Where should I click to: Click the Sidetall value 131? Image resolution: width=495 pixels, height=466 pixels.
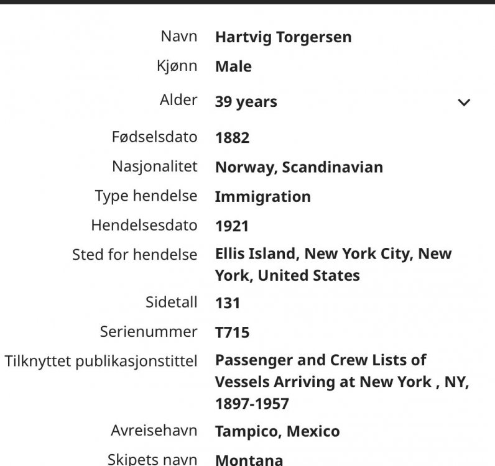tap(227, 304)
